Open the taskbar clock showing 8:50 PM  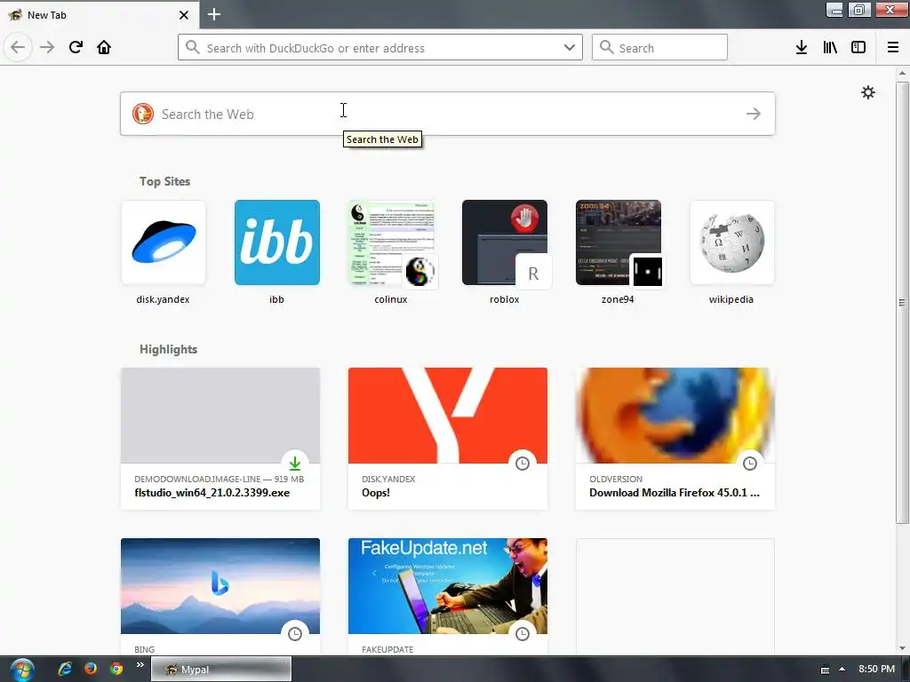876,670
